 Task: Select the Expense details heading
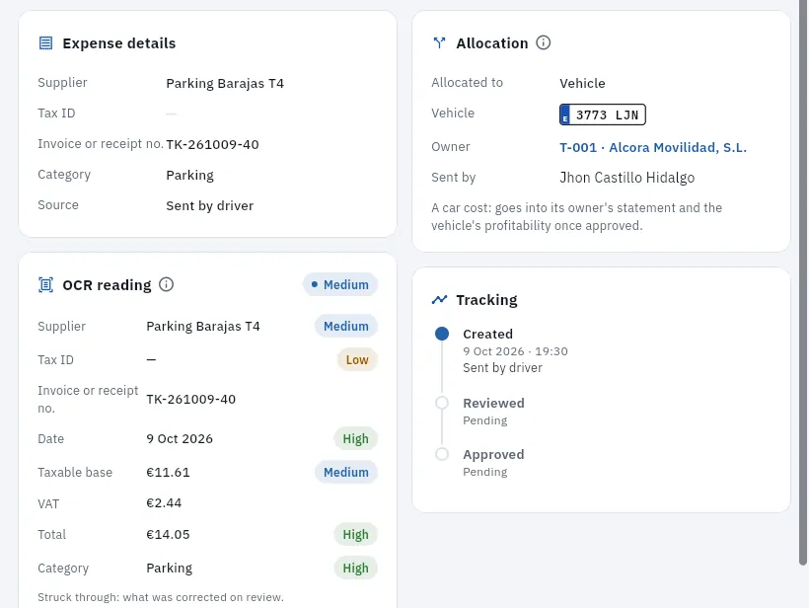click(119, 43)
